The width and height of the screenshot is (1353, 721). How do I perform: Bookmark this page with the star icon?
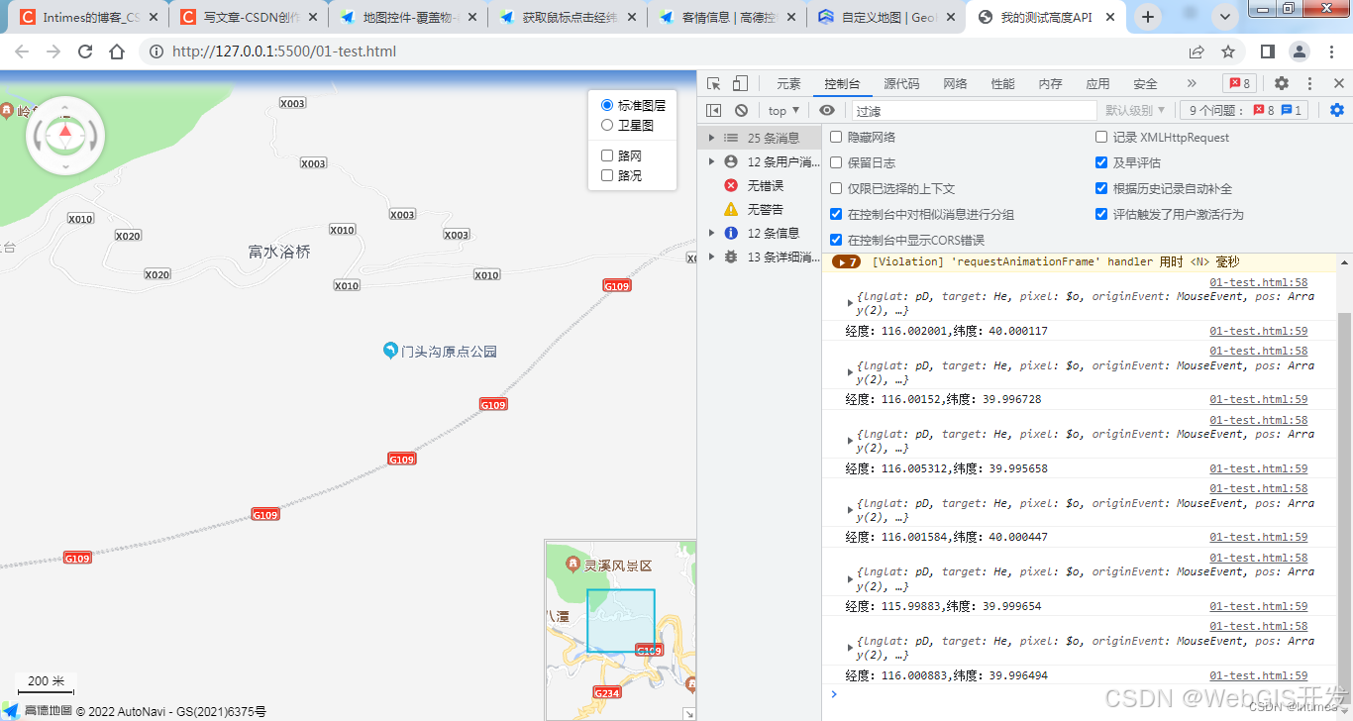(x=1228, y=51)
